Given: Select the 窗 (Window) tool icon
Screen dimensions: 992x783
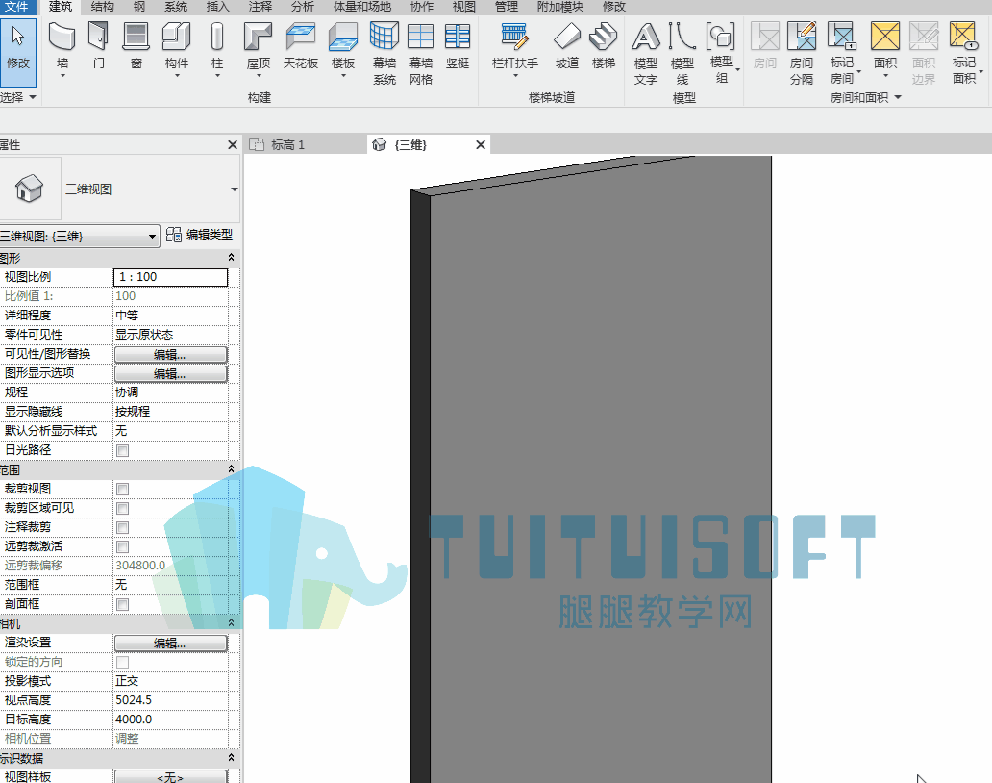Looking at the screenshot, I should coord(136,37).
